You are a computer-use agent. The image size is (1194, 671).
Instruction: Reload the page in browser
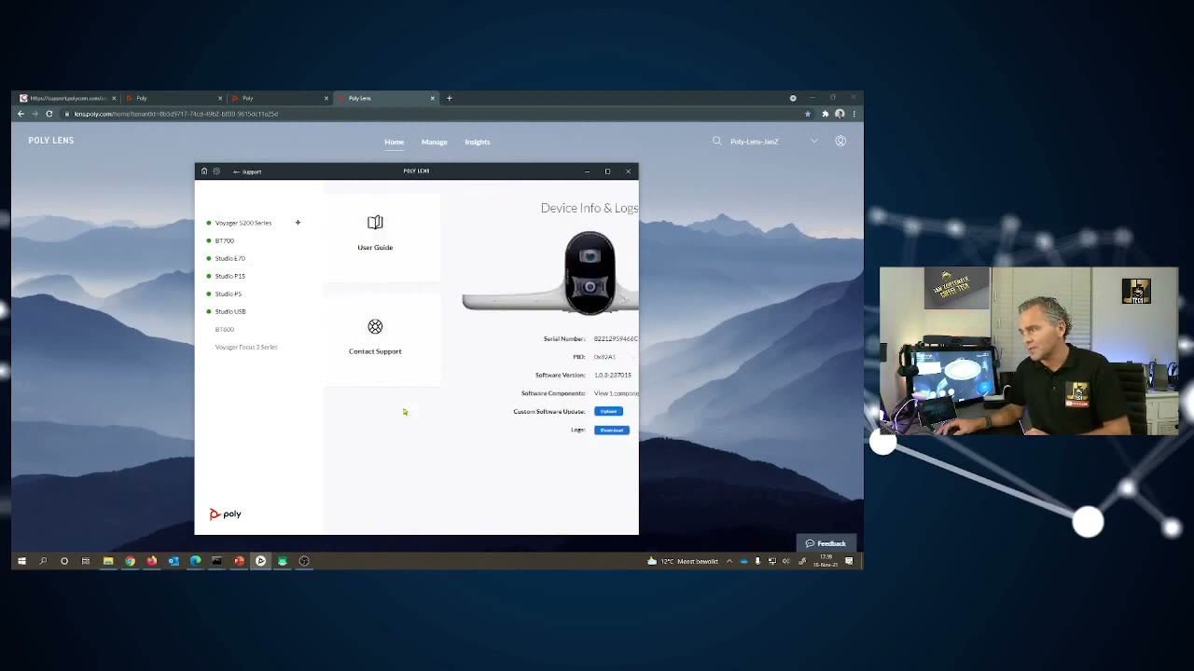click(x=49, y=114)
